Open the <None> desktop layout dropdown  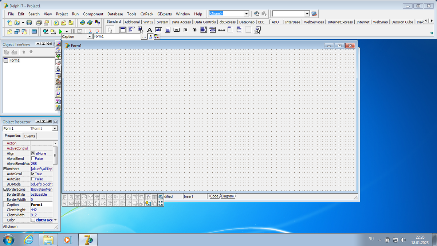click(x=247, y=13)
